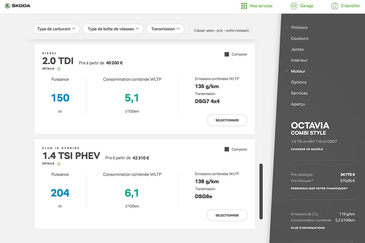Tick Comparer checkbox for 2.0 TDI

tap(227, 54)
